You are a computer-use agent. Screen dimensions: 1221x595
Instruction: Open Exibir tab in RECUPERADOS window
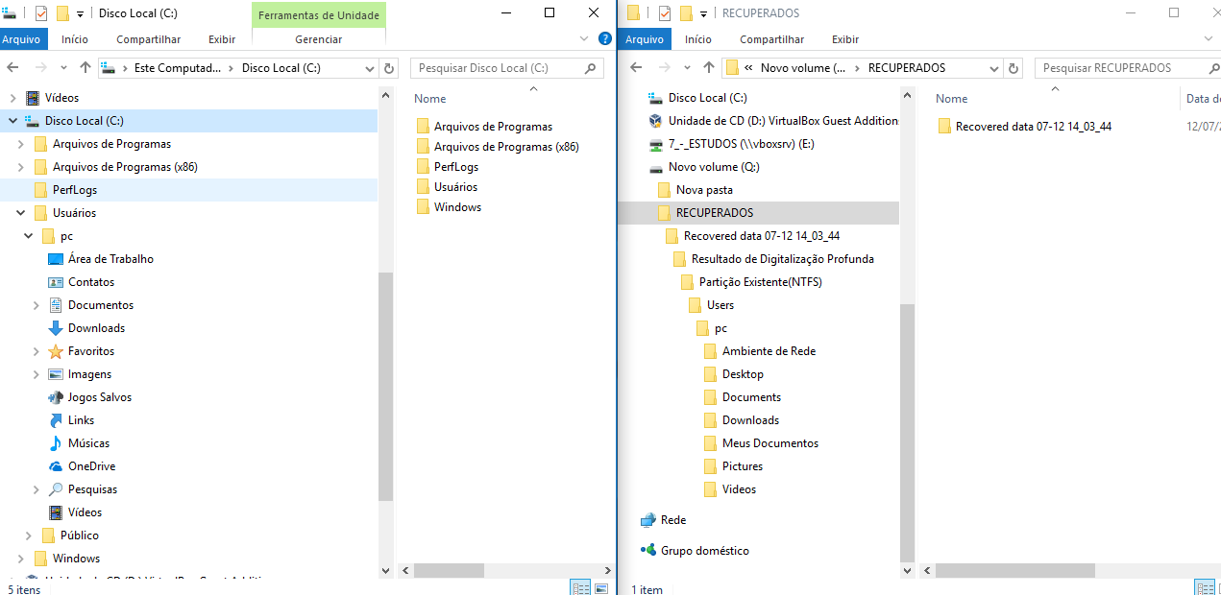845,39
